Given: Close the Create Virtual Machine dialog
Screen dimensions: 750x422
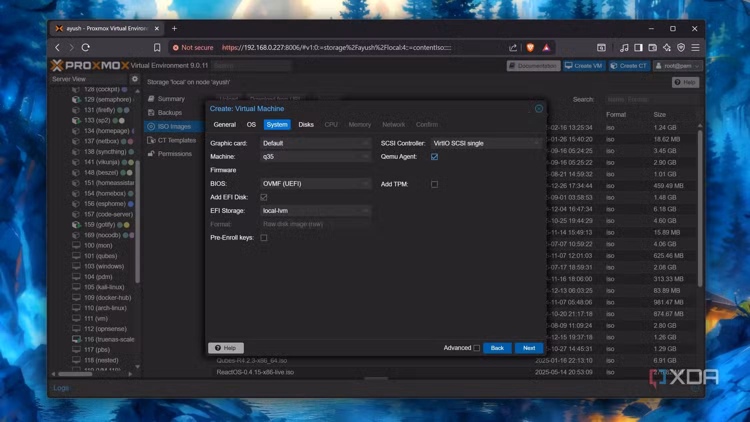Looking at the screenshot, I should click(539, 108).
